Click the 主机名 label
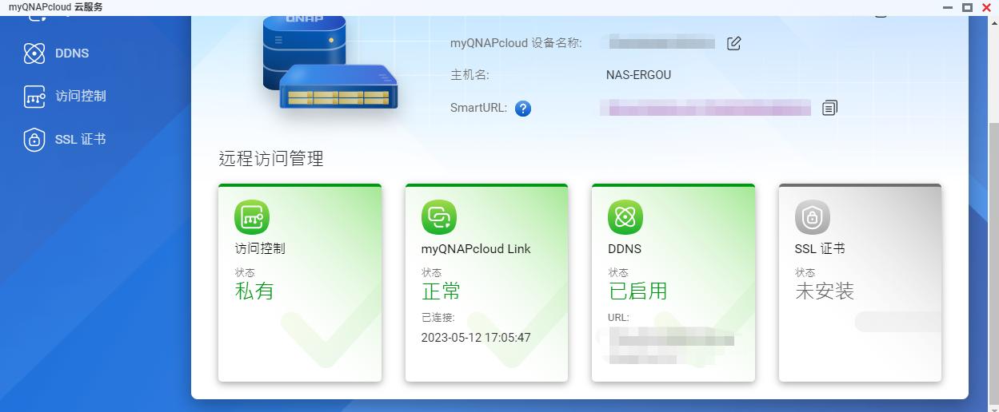This screenshot has height=412, width=999. [470, 75]
